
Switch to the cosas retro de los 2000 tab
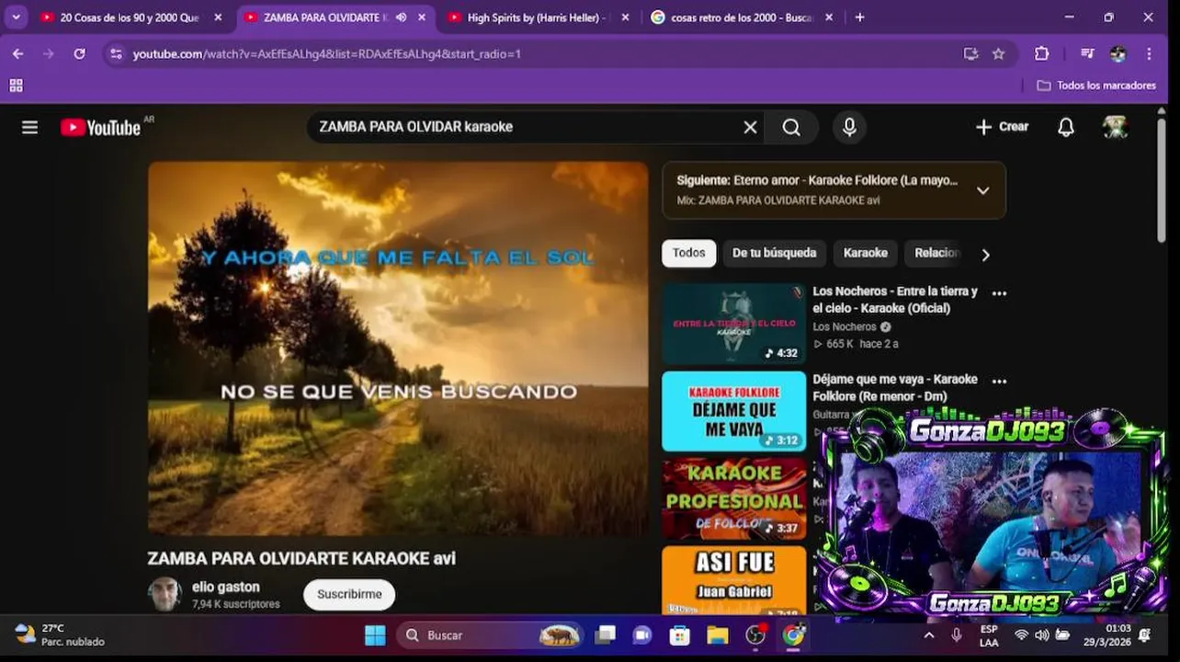coord(741,17)
